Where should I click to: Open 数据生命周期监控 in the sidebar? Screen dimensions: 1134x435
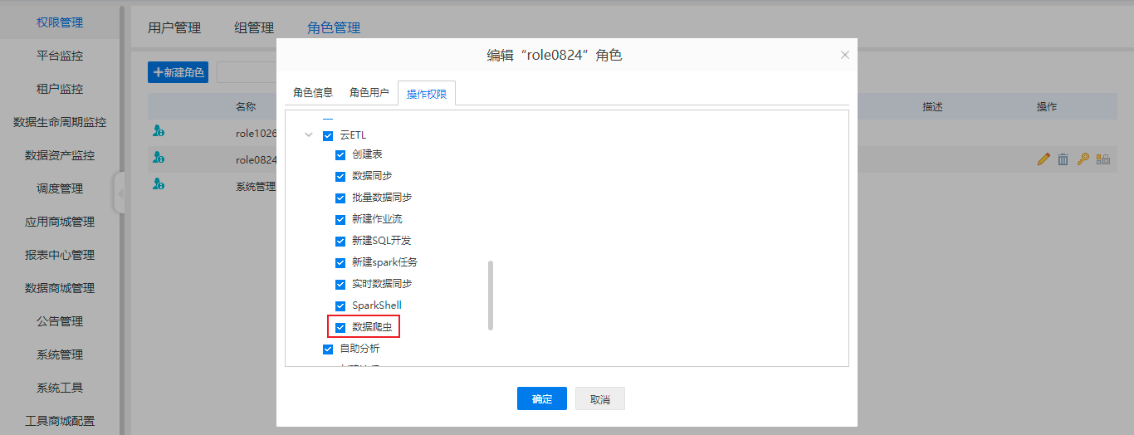60,122
